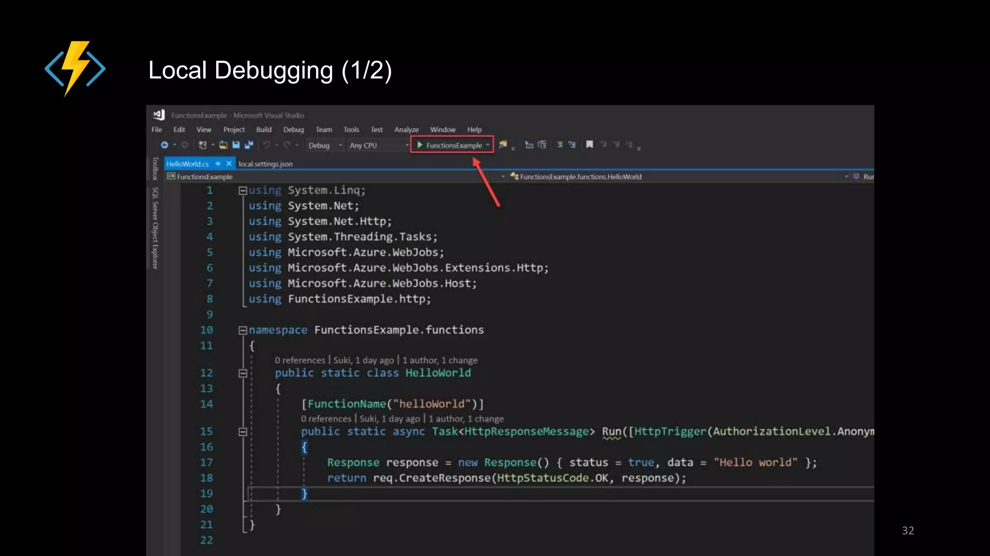Click the Find in Files toolbar icon

coord(503,145)
